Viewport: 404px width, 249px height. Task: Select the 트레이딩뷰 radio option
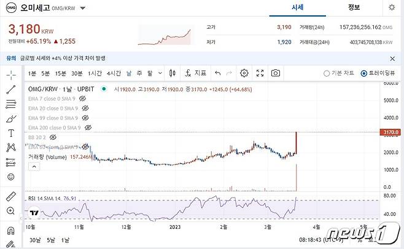point(378,74)
